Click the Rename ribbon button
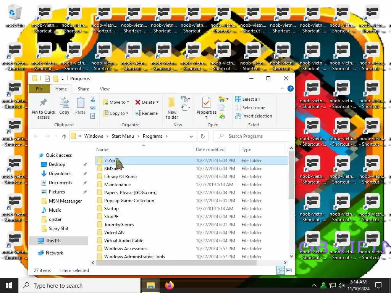Viewport: 391px width, 293px height. tap(146, 113)
